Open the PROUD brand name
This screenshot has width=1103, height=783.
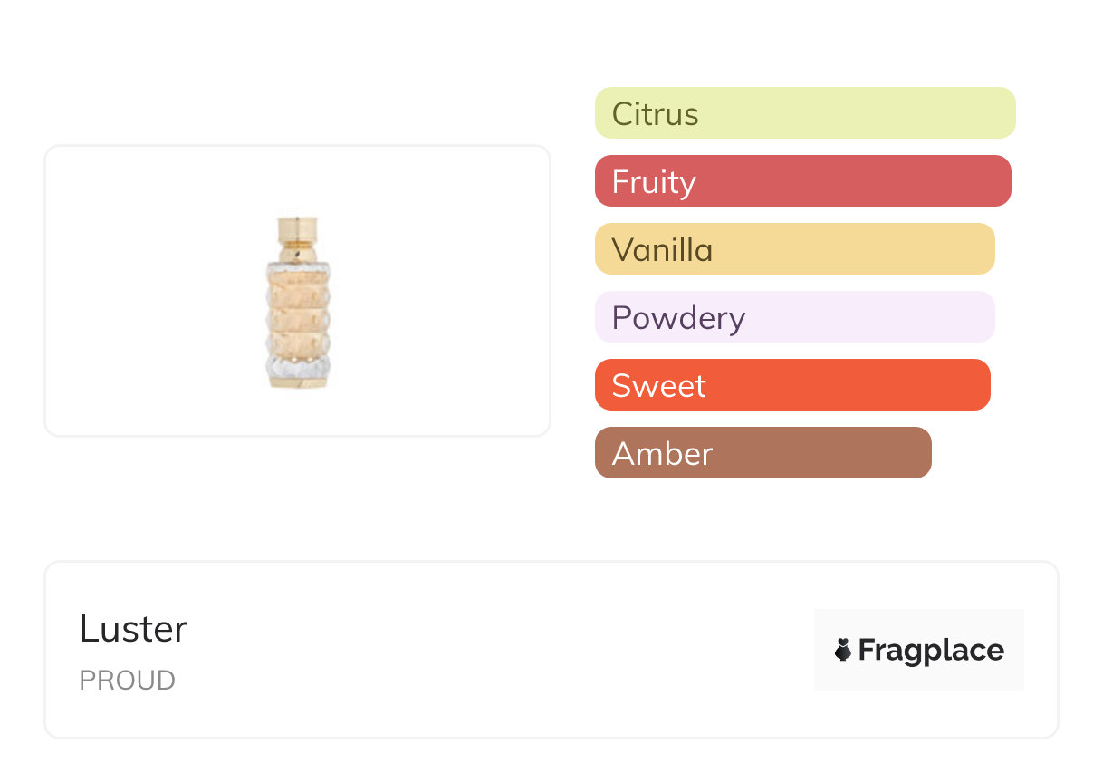tap(127, 681)
